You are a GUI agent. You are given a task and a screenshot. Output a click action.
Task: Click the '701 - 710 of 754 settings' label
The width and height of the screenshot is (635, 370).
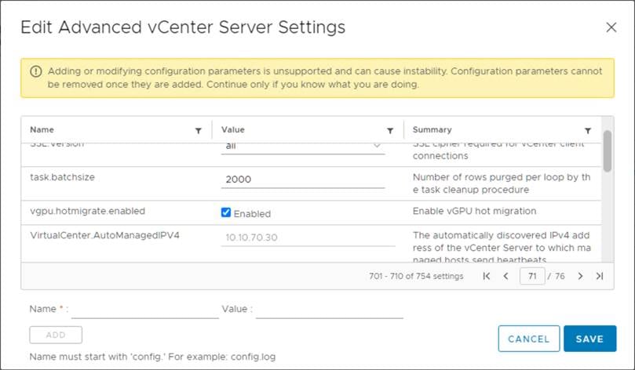[x=416, y=276]
